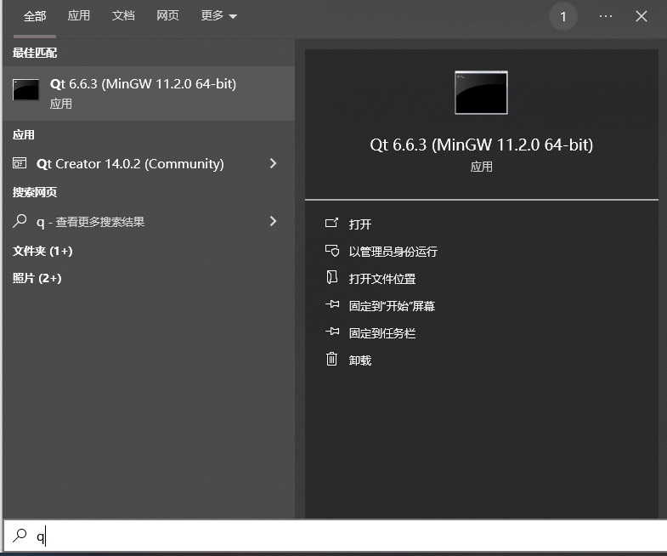Viewport: 667px width, 556px height.
Task: Click the large Qt console thumbnail in preview
Action: pos(481,93)
